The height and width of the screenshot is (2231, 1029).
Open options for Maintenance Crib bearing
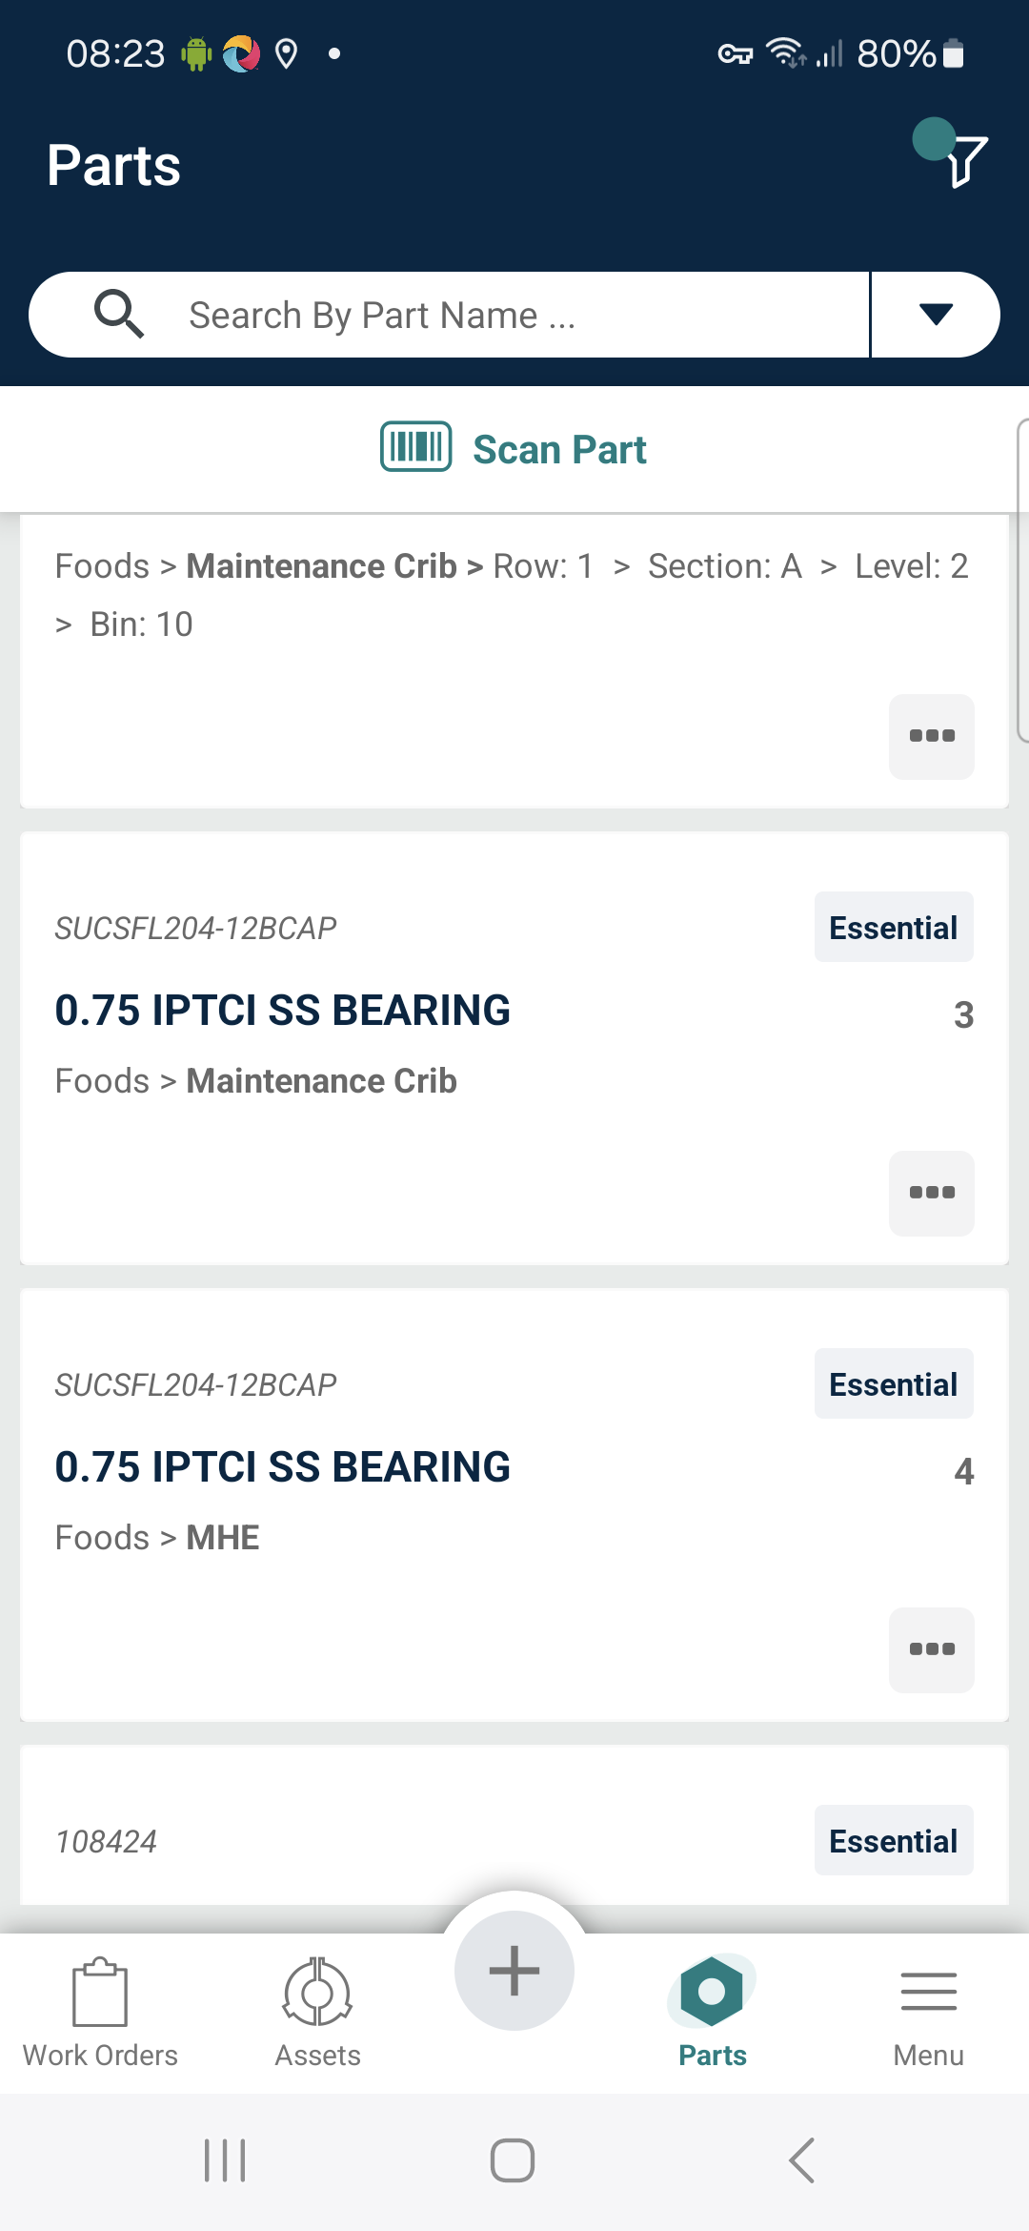pyautogui.click(x=932, y=1193)
